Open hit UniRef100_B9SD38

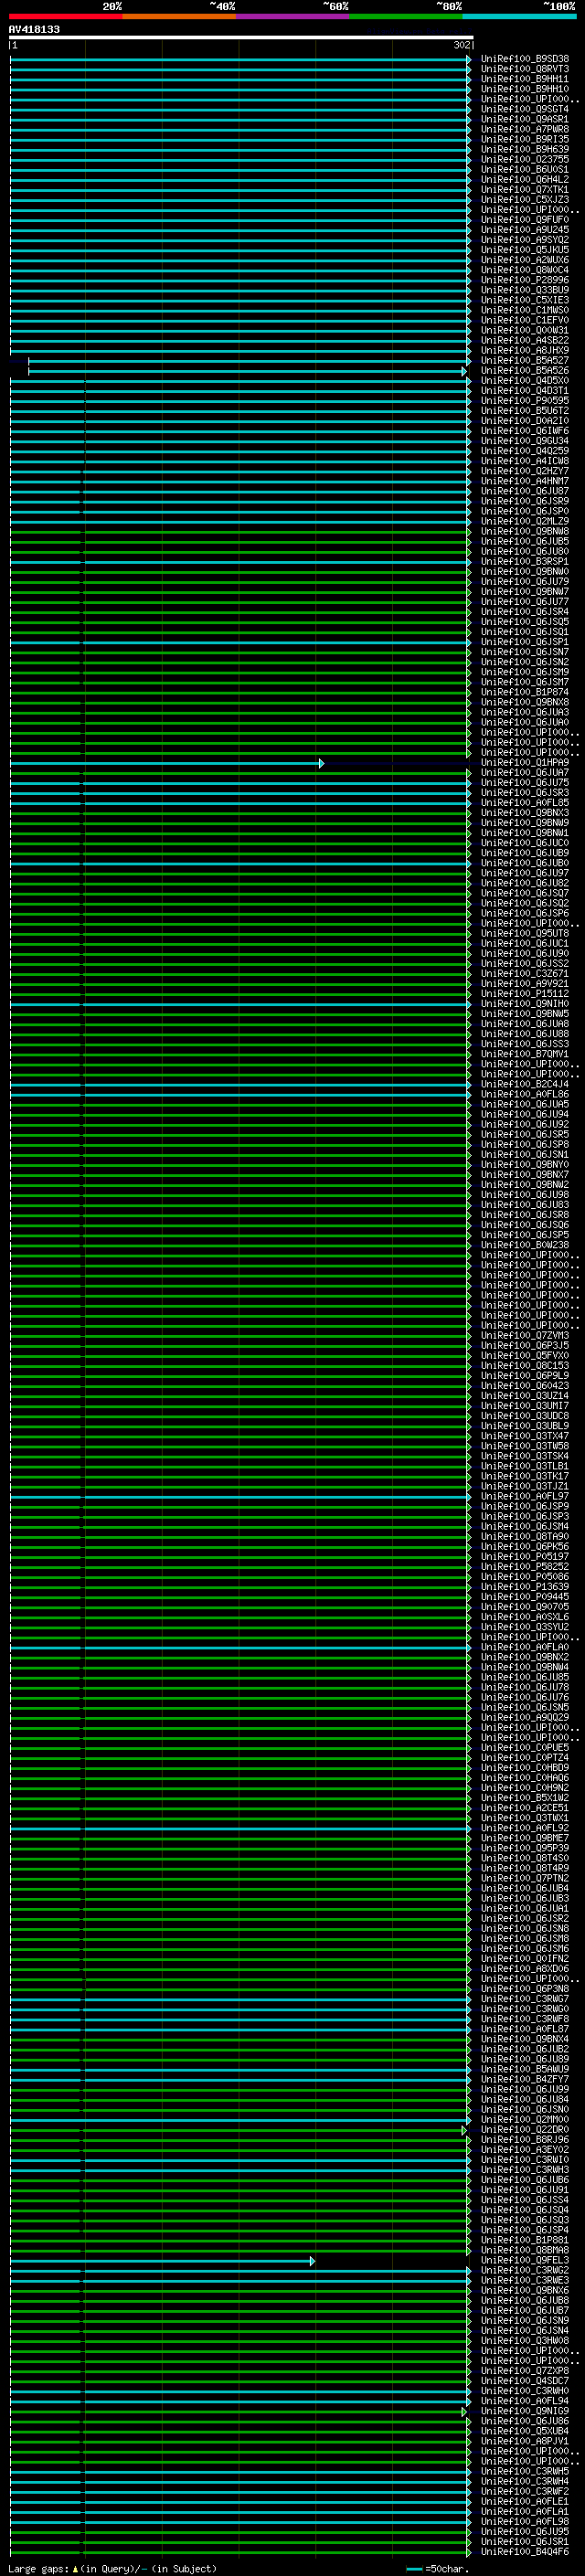[524, 59]
